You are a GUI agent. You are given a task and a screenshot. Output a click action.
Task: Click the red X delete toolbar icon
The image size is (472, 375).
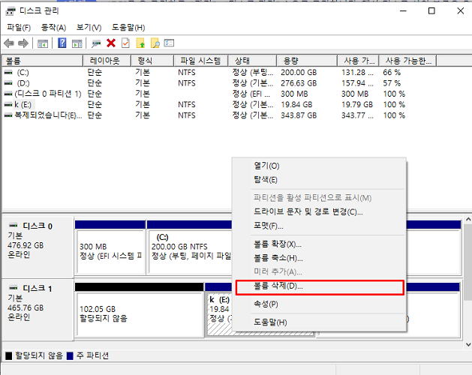(111, 43)
